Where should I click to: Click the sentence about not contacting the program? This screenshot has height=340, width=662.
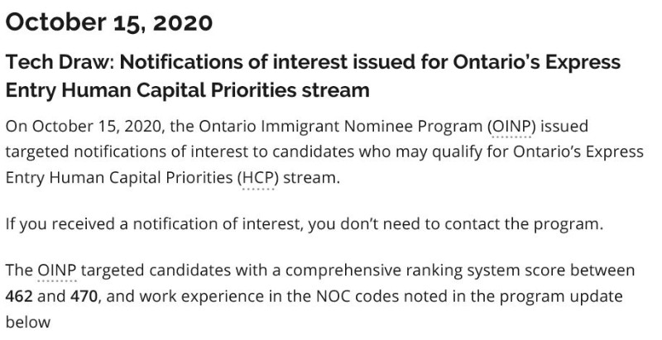305,223
